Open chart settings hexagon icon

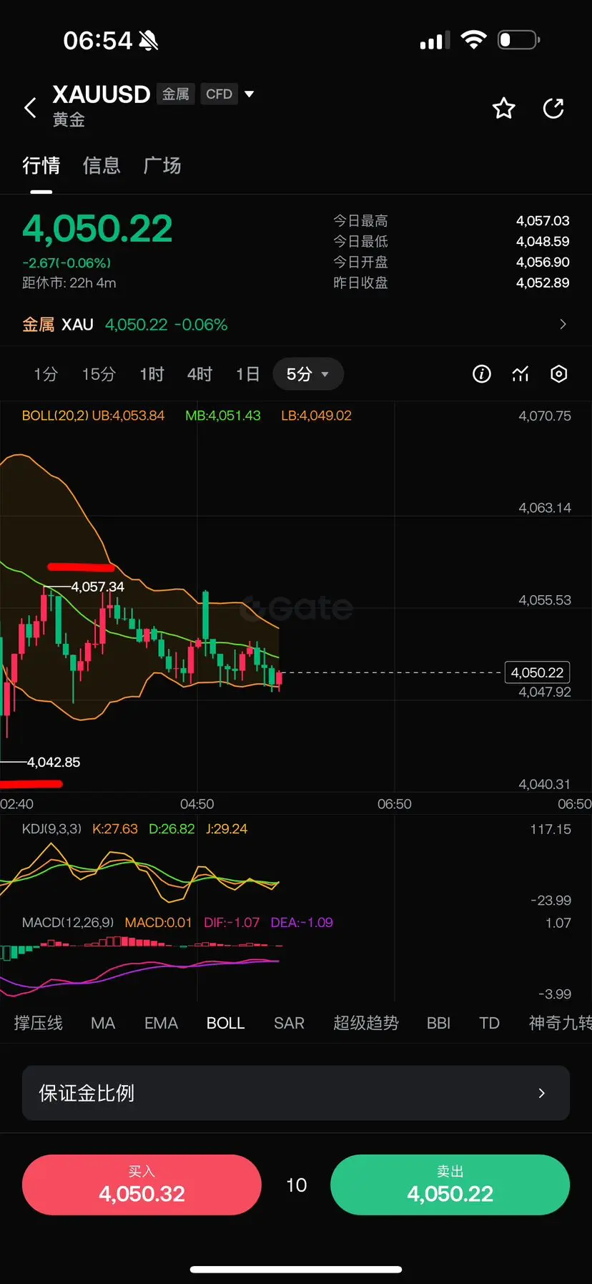coord(559,374)
